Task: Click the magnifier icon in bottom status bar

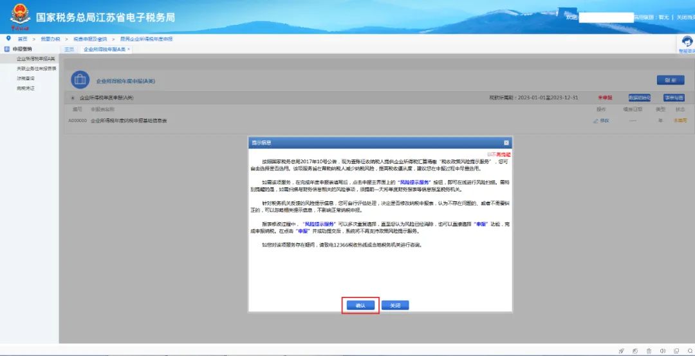Action: (690, 351)
